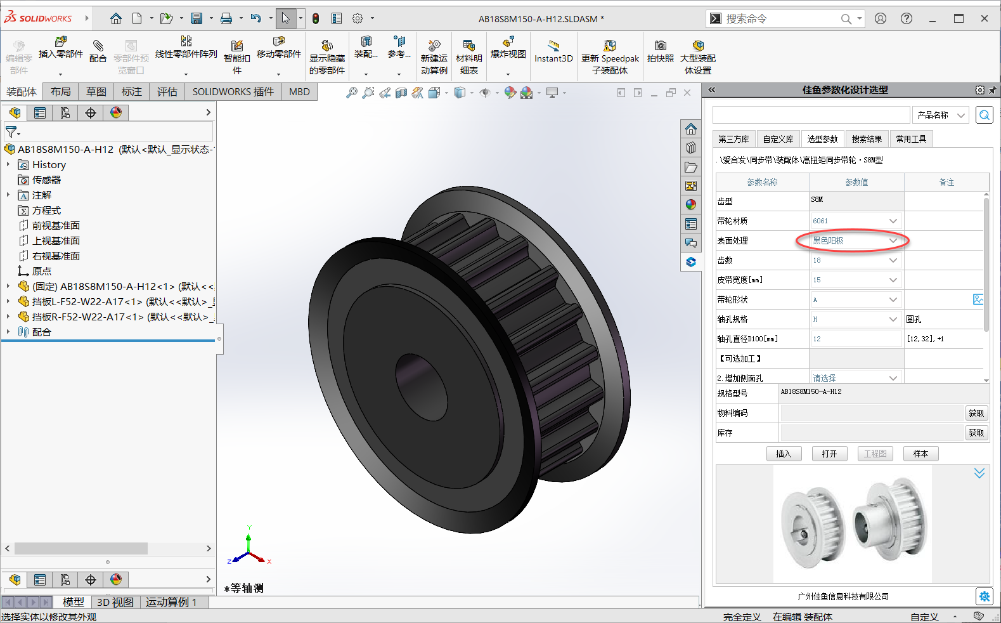Open the Appearances tab in task pane
The image size is (1001, 623).
tap(691, 205)
